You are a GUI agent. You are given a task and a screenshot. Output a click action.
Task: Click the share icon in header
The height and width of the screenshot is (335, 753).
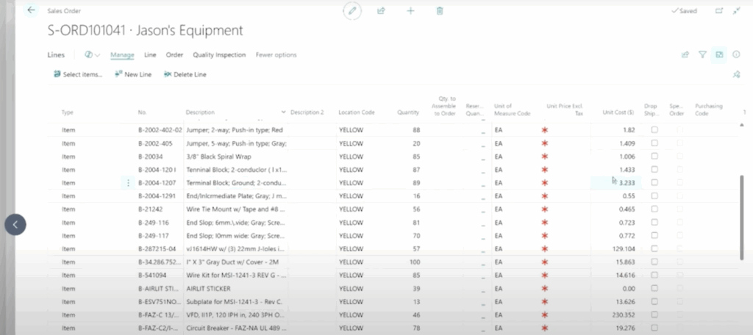[x=381, y=11]
